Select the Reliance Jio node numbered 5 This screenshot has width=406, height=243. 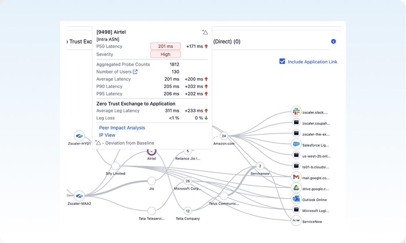(188, 151)
